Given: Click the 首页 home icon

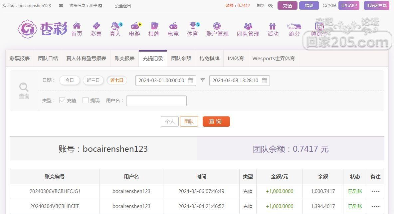Looking at the screenshot, I should (77, 26).
